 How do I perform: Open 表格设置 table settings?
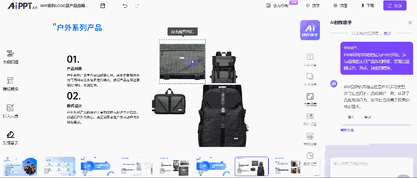point(310,139)
